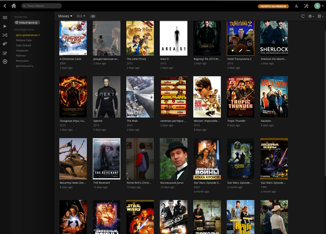The image size is (326, 234).
Task: Click the Play all icon in the sidebar
Action: [x=5, y=26]
